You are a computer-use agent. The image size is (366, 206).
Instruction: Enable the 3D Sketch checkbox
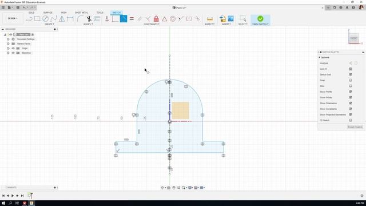coord(351,120)
